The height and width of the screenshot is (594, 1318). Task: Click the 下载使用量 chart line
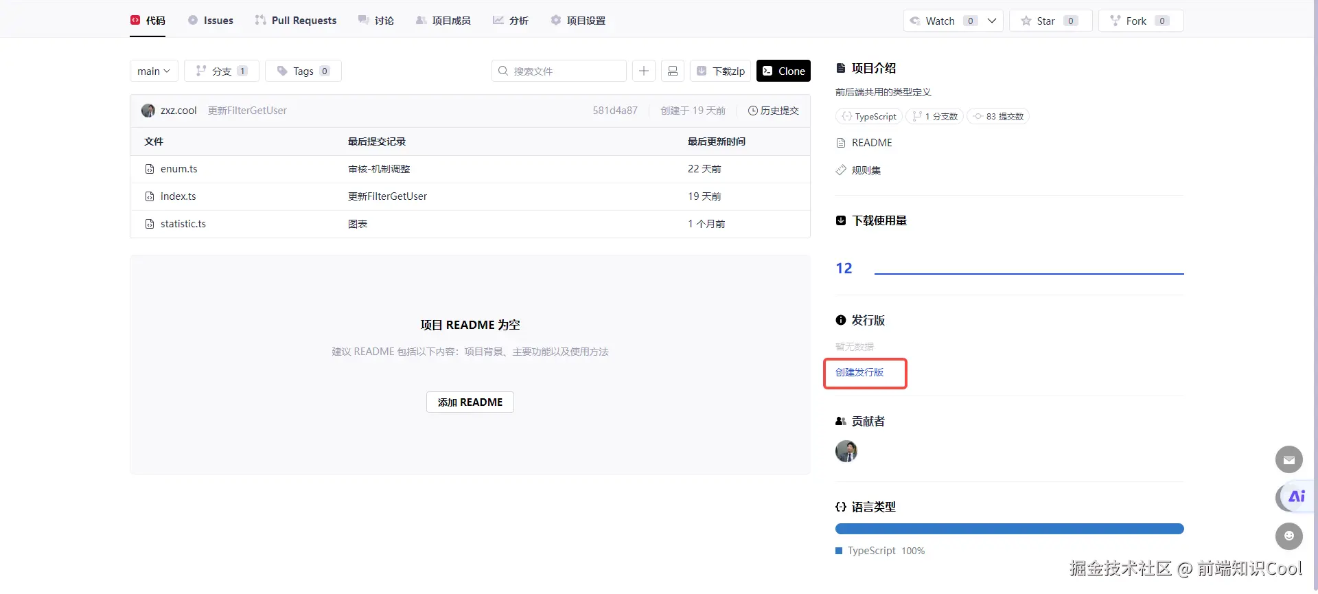click(x=1029, y=273)
